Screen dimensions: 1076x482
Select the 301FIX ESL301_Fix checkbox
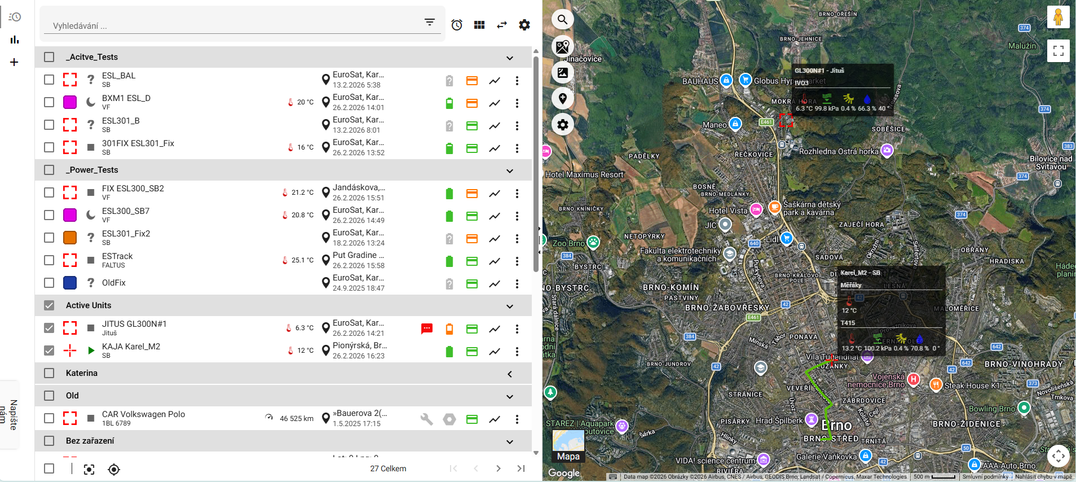click(x=49, y=147)
